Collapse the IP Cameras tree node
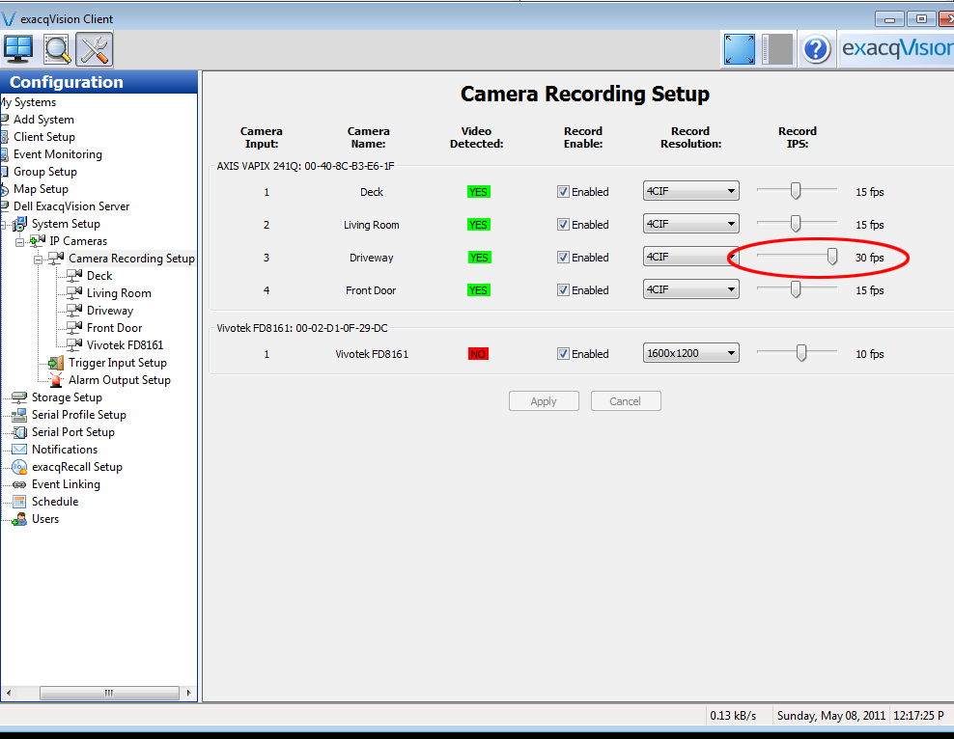Viewport: 954px width, 739px height. (x=21, y=241)
